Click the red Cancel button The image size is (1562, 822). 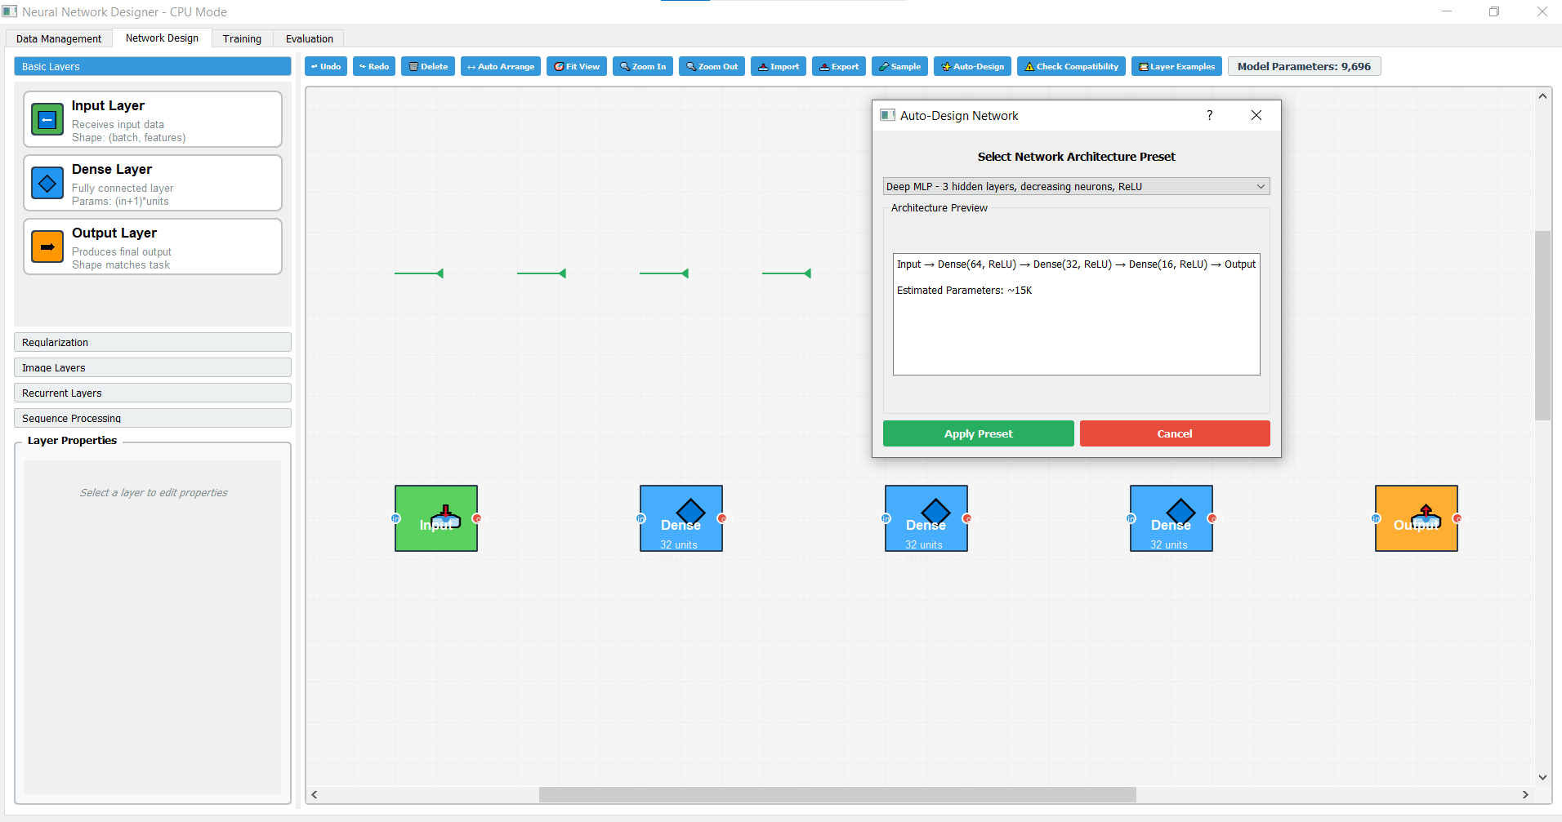[1175, 433]
